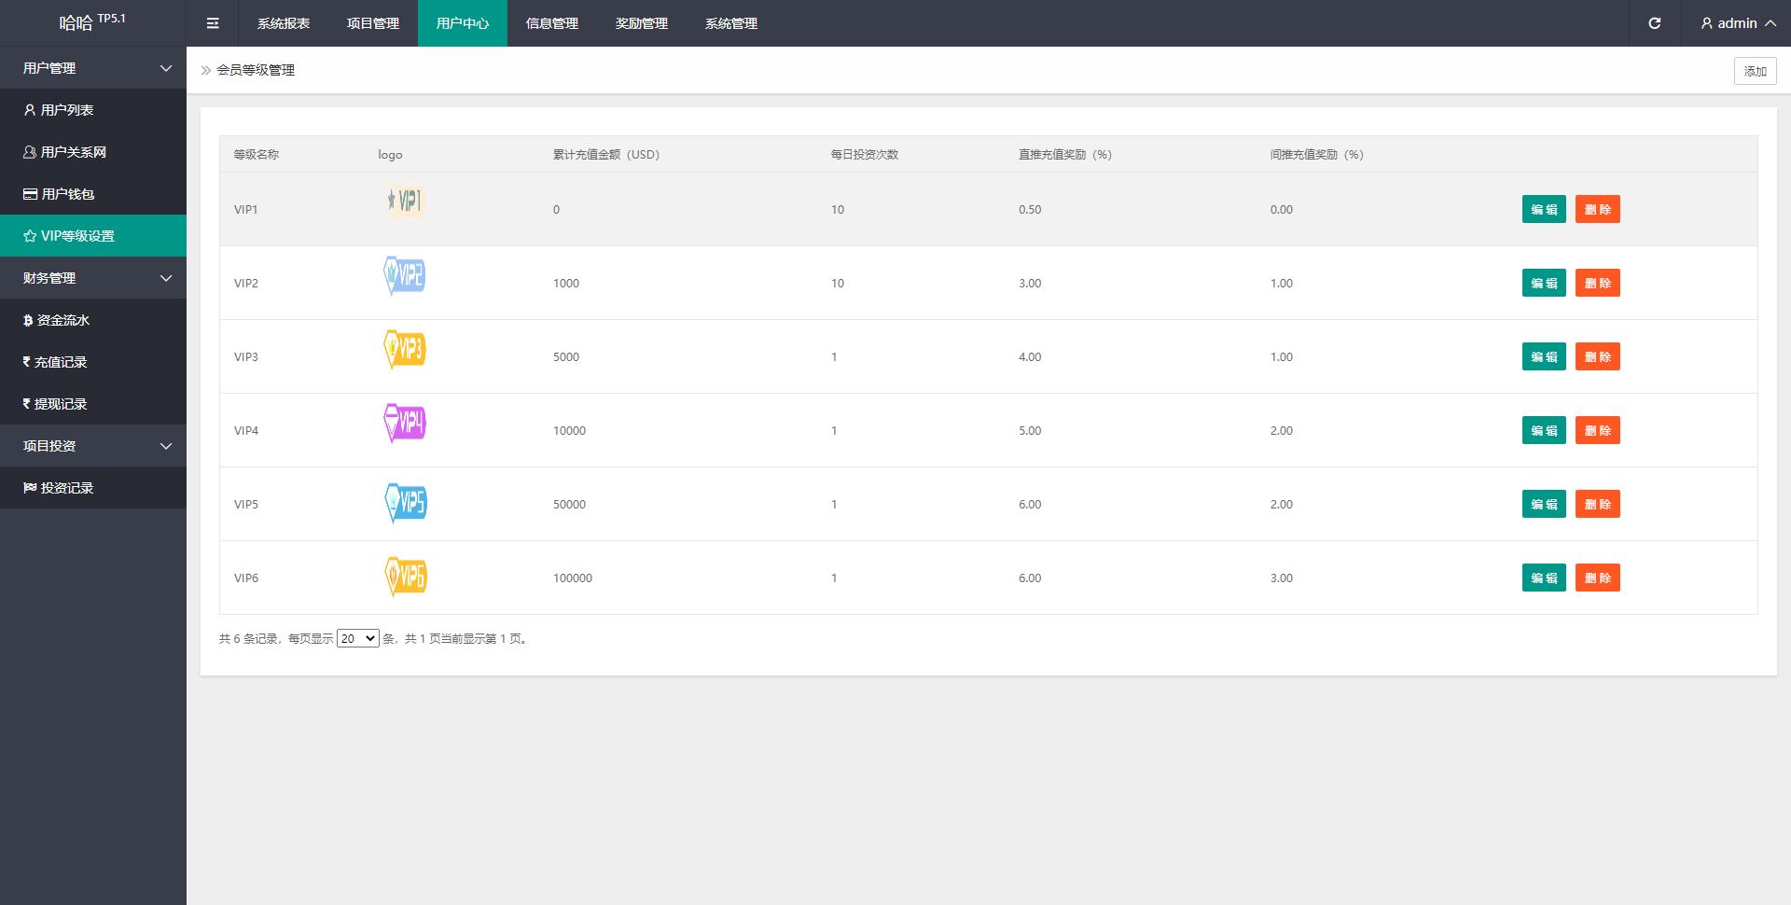Open 奖励管理 in top navigation

(642, 23)
